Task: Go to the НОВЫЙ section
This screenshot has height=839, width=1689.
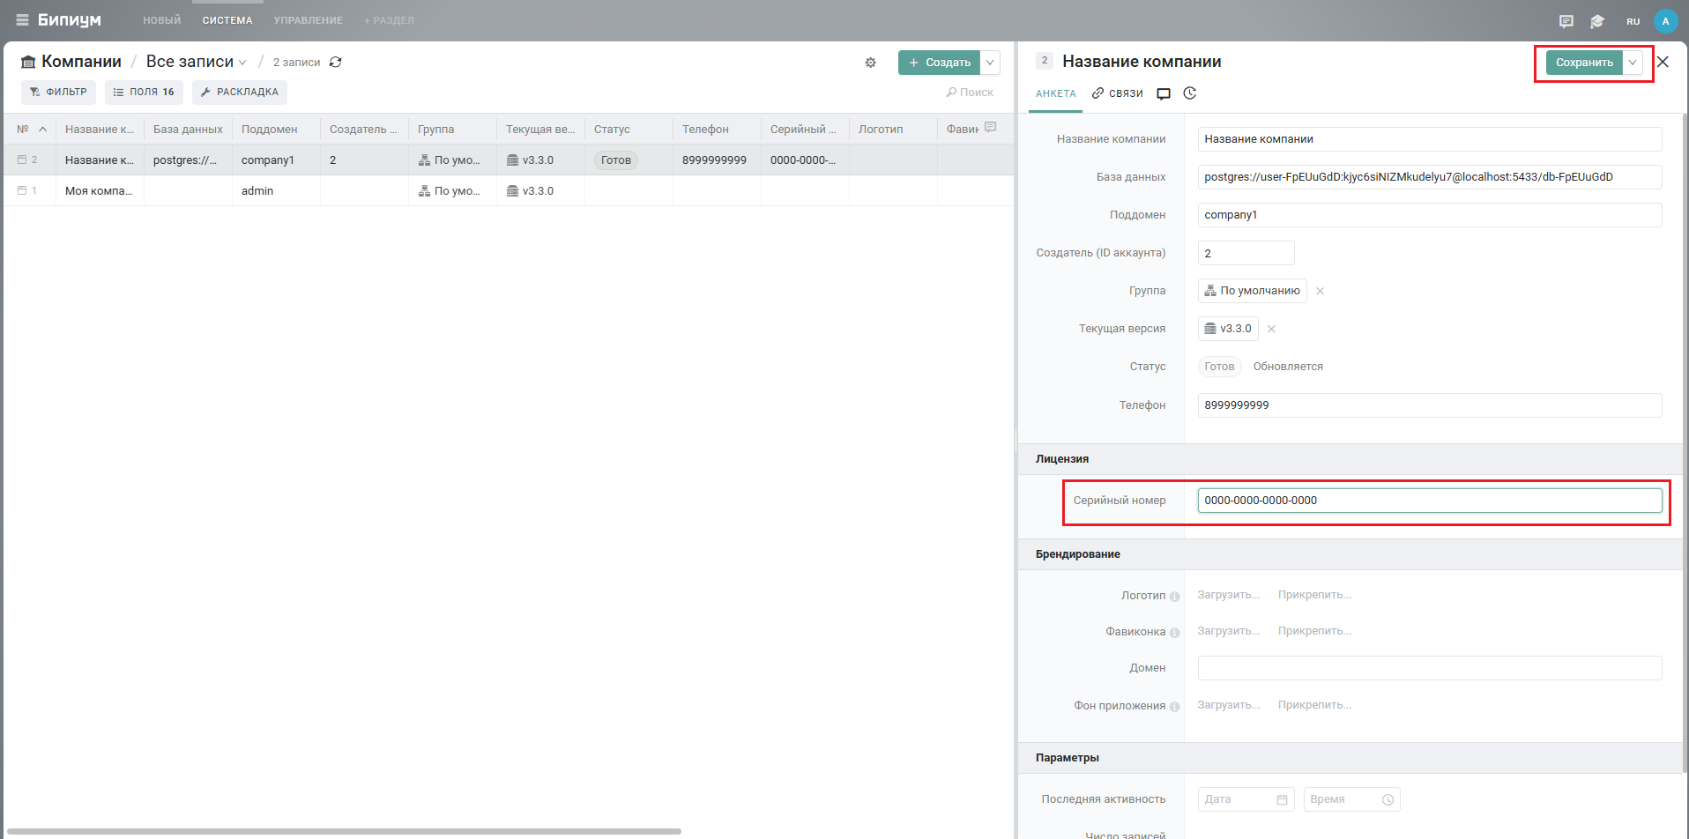Action: coord(162,20)
